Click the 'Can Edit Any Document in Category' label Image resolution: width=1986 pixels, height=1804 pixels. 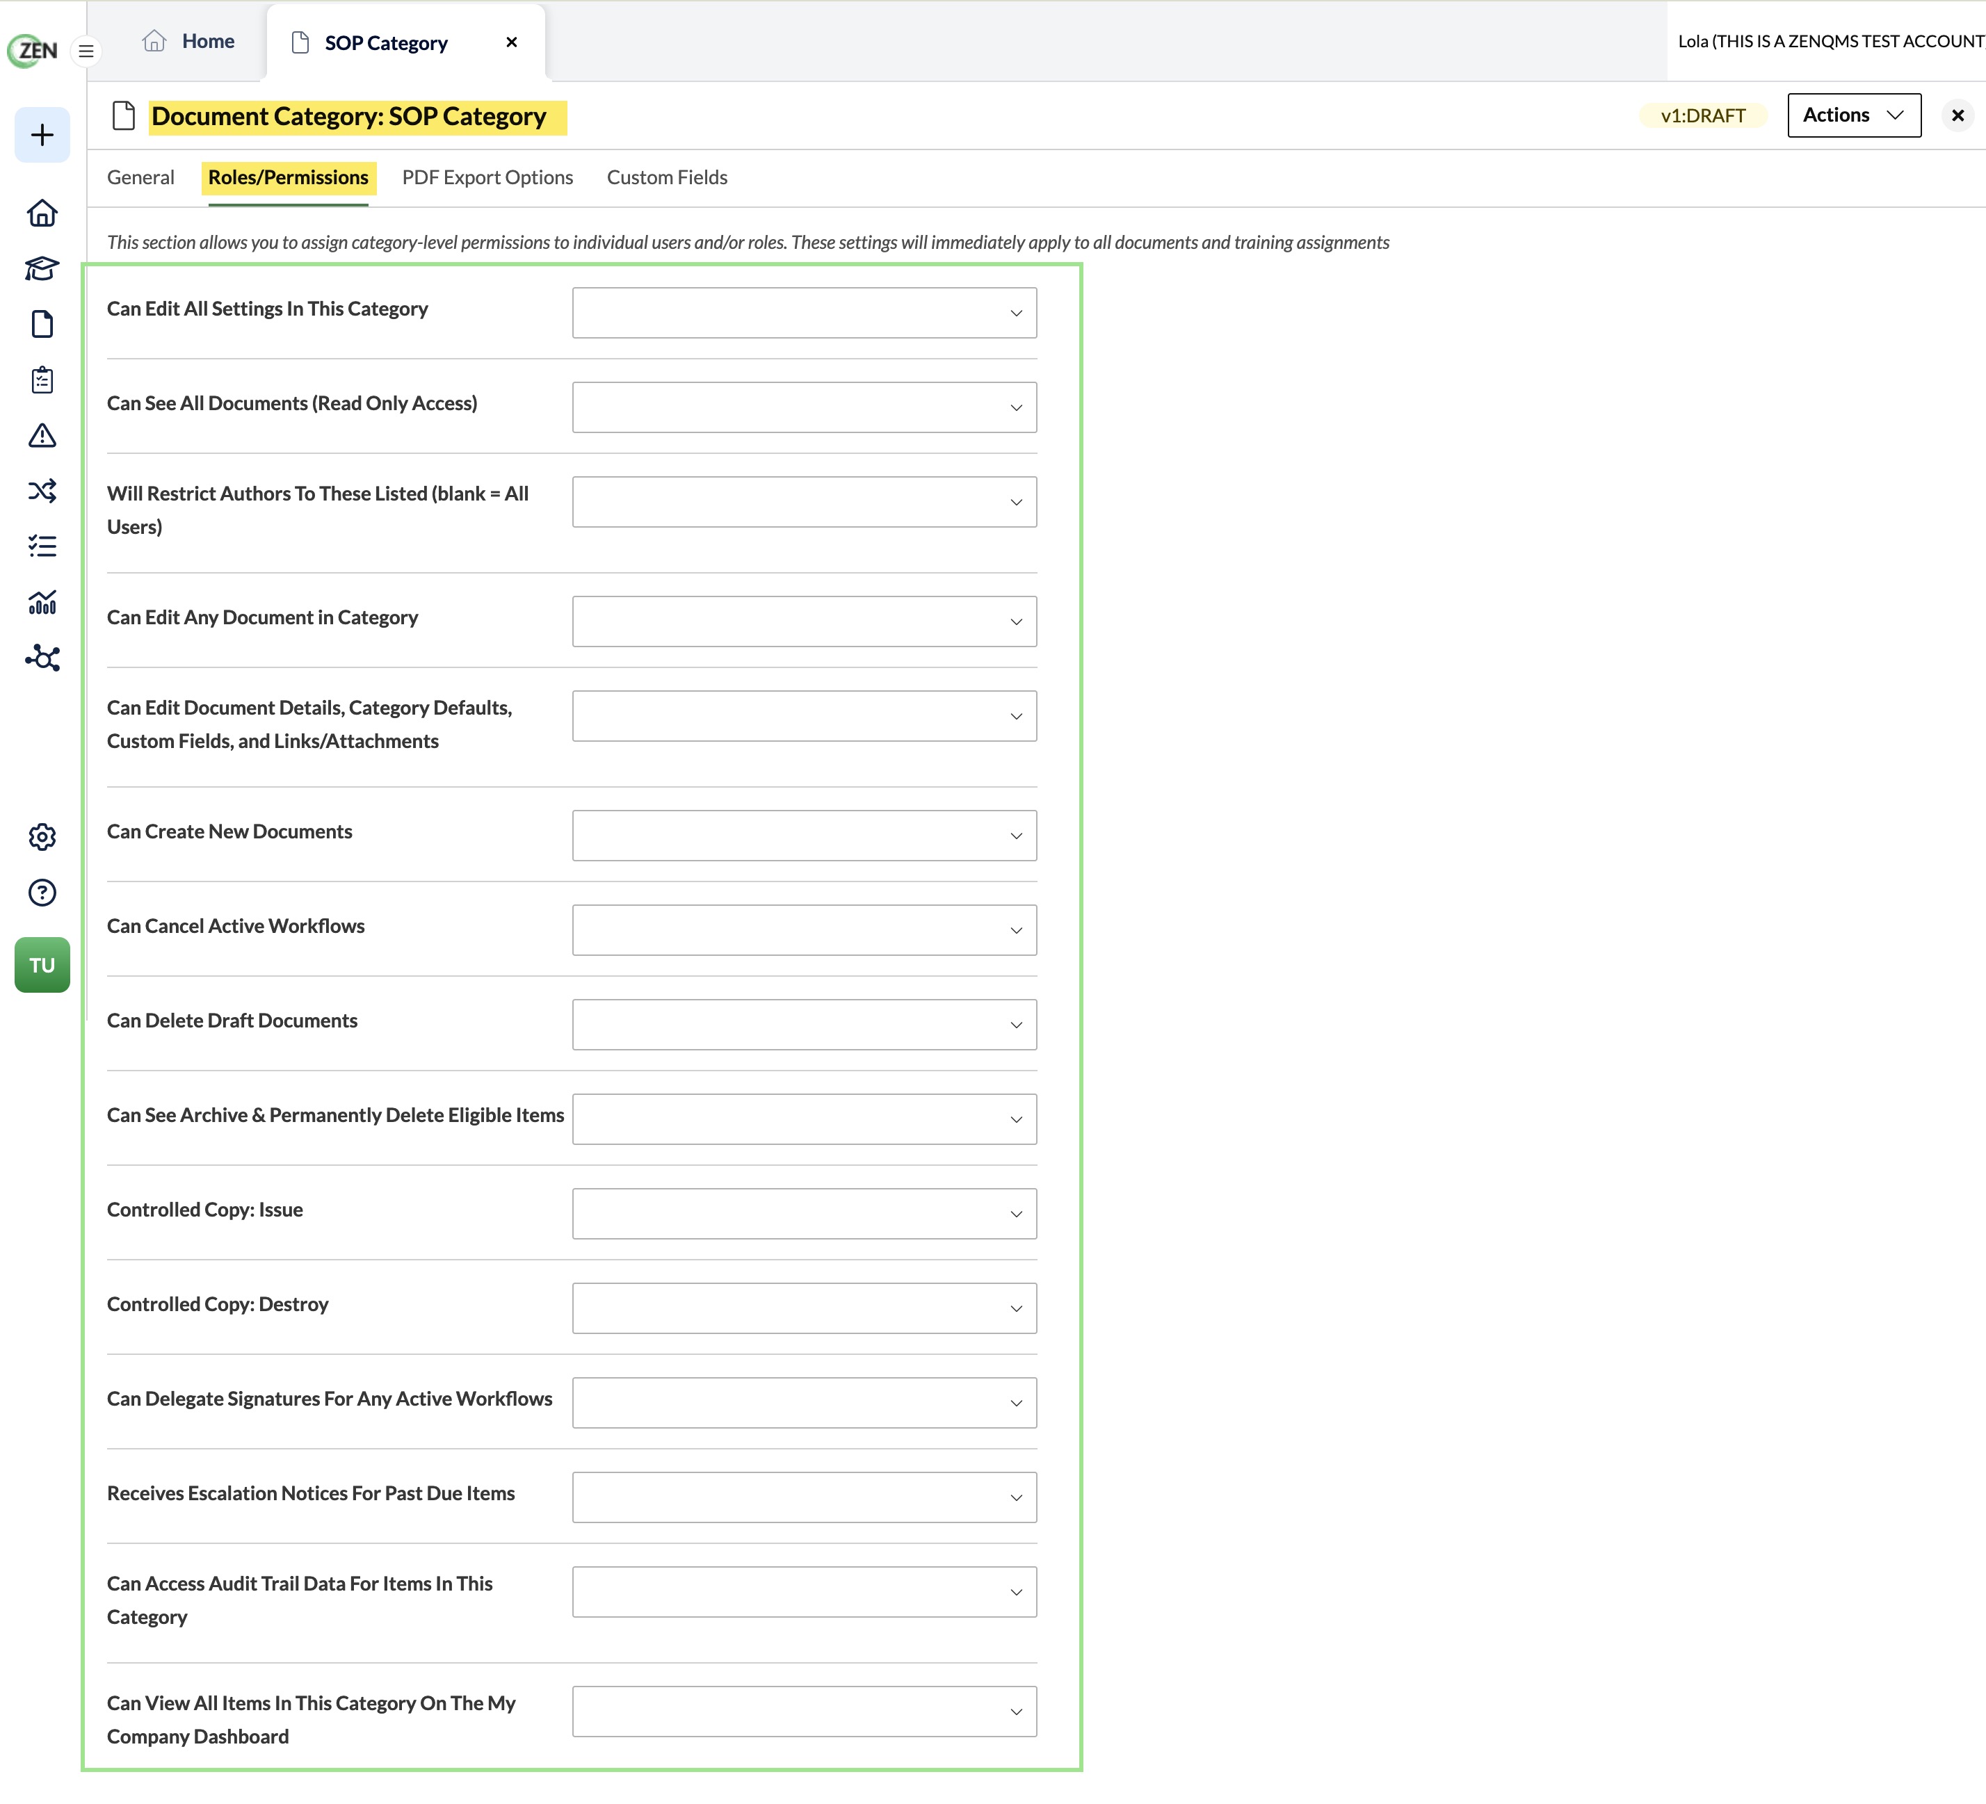click(262, 617)
